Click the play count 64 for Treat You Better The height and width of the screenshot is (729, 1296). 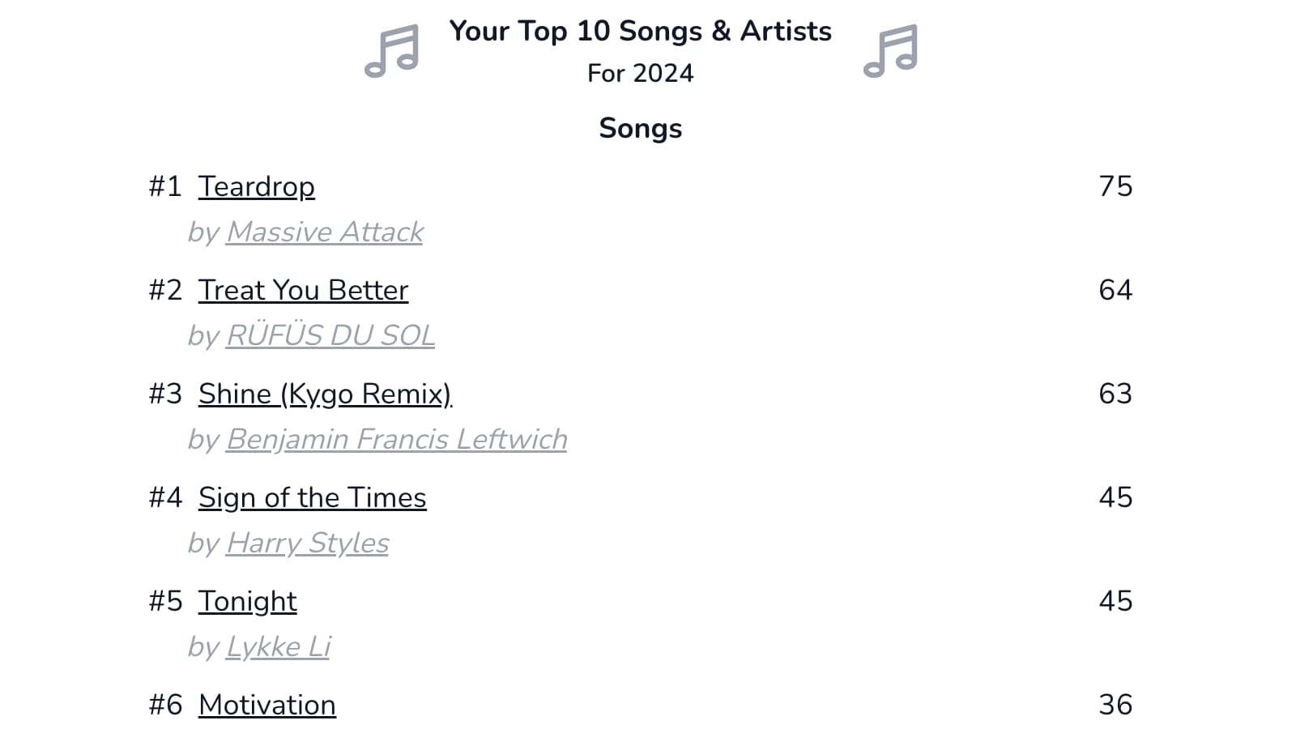[x=1115, y=290]
